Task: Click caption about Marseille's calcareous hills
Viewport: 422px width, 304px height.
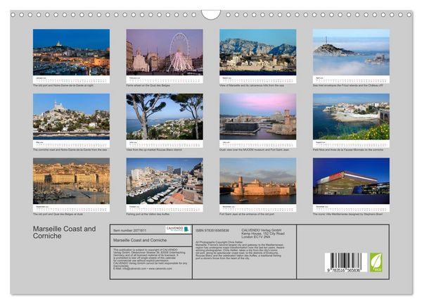Action: pos(252,85)
